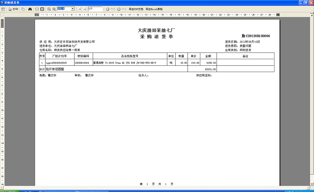This screenshot has width=314, height=192.
Task: Click the vertical scrollbar down arrow
Action: (x=312, y=184)
